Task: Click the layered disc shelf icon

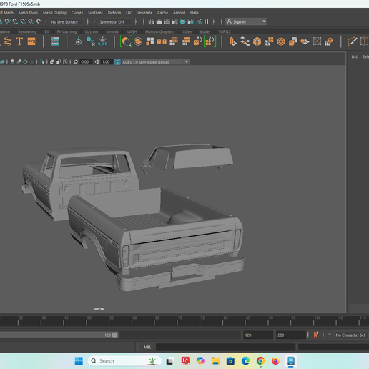Action: tap(138, 41)
